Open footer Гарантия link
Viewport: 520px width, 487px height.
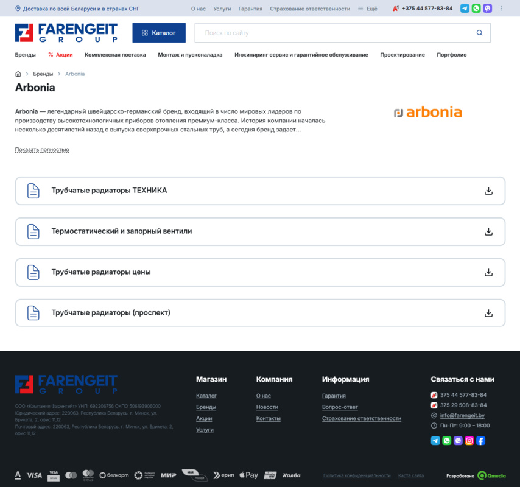[334, 396]
